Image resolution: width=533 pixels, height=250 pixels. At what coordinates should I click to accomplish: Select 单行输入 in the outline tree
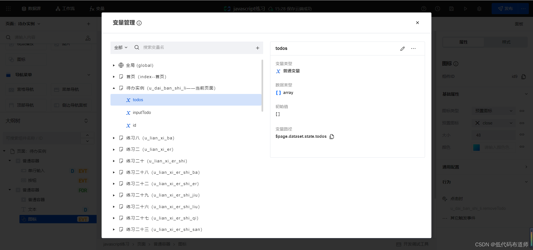[36, 171]
